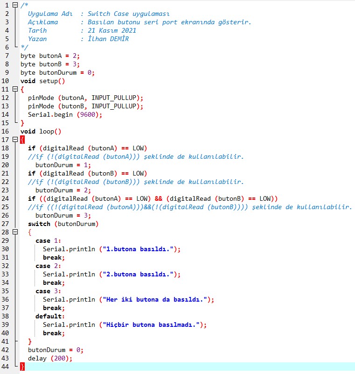355x374 pixels.
Task: Place cursor on 'delay (200);' statement
Action: [x=50, y=358]
